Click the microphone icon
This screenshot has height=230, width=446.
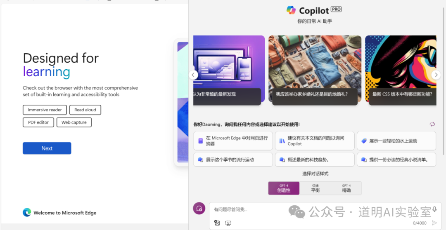click(x=434, y=209)
